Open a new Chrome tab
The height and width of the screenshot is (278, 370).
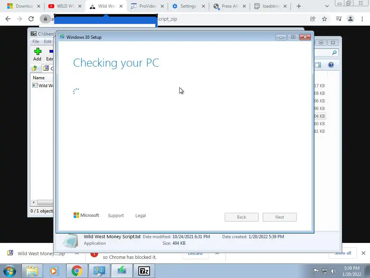pos(299,7)
